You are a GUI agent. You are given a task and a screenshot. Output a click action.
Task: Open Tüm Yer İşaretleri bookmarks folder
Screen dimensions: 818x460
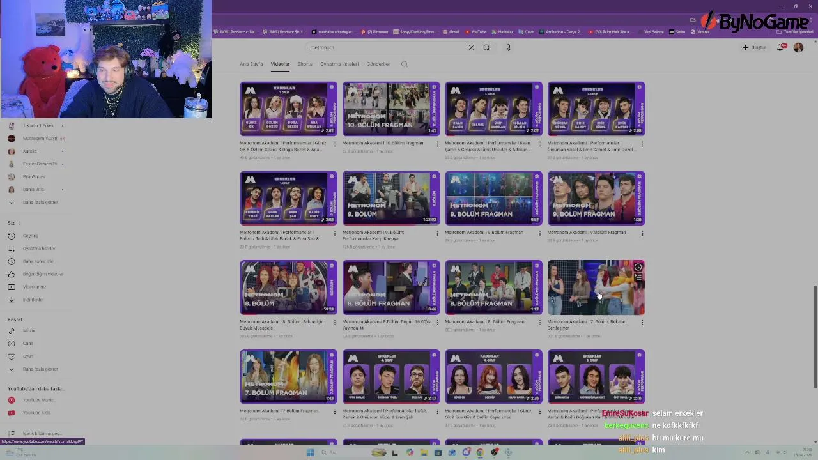coord(795,32)
